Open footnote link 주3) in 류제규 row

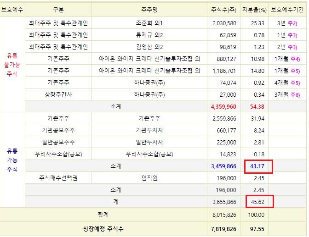click(x=292, y=35)
